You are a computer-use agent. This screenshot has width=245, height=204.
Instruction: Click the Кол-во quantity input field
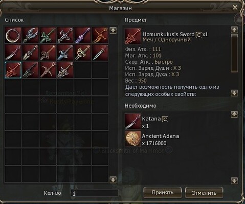pyautogui.click(x=94, y=193)
